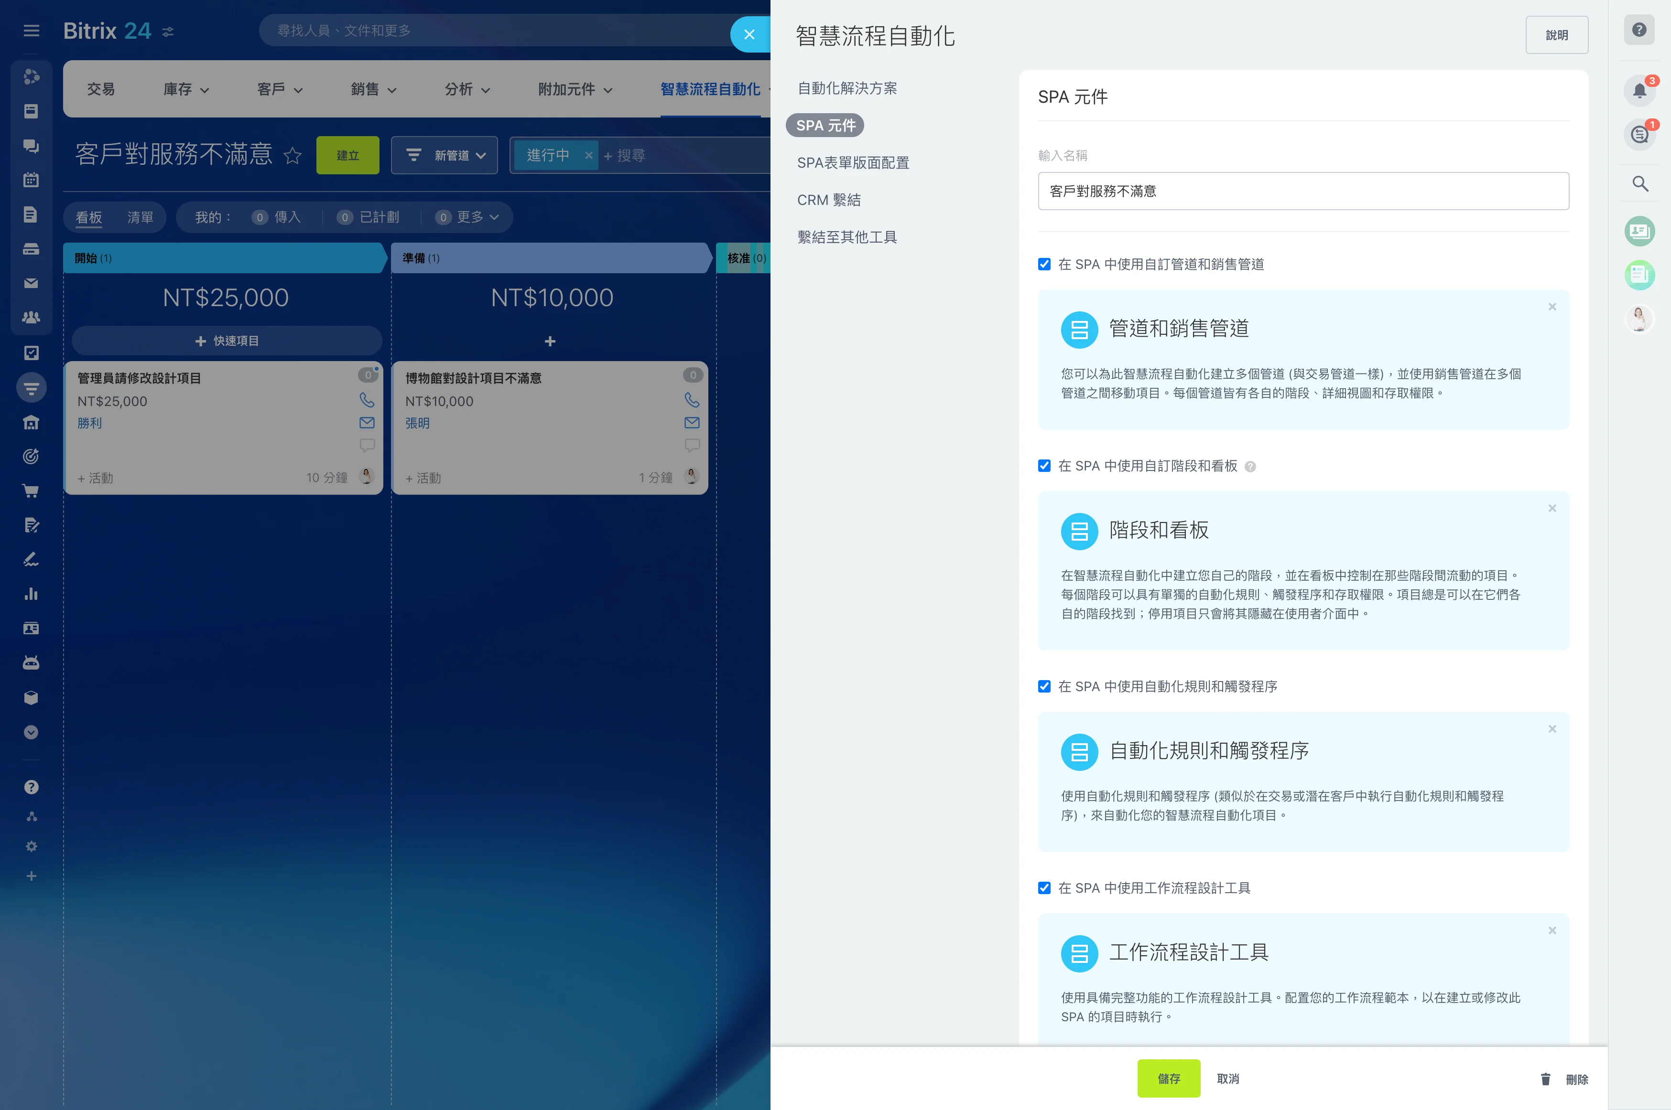1671x1110 pixels.
Task: Open the hamburger main menu
Action: pos(31,31)
